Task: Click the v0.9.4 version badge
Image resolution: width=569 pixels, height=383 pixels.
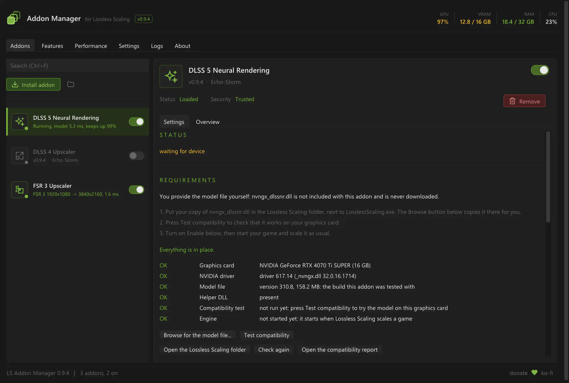Action: click(x=144, y=19)
